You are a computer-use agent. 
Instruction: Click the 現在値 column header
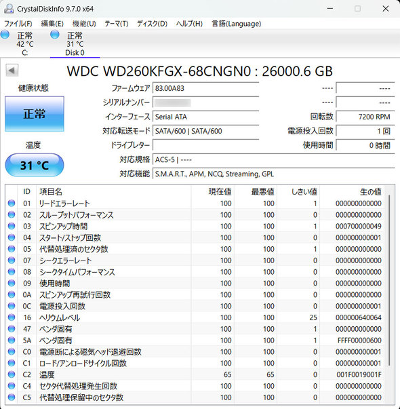pos(212,192)
